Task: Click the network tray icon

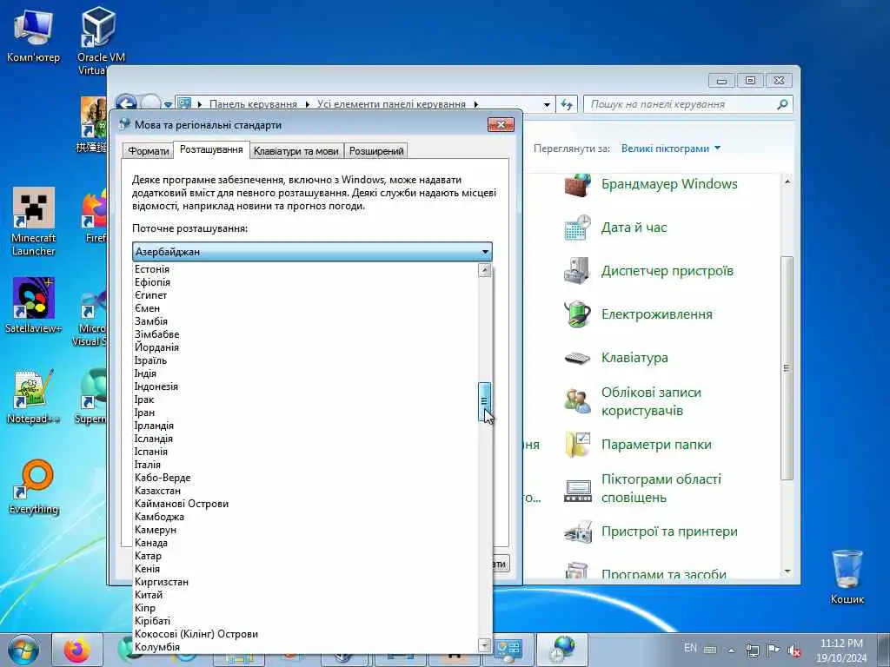Action: point(752,650)
